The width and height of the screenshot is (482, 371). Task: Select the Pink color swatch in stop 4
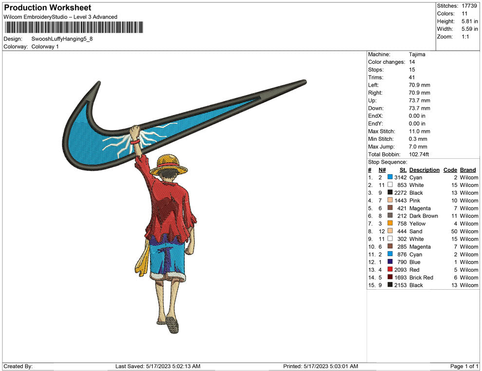(x=390, y=201)
